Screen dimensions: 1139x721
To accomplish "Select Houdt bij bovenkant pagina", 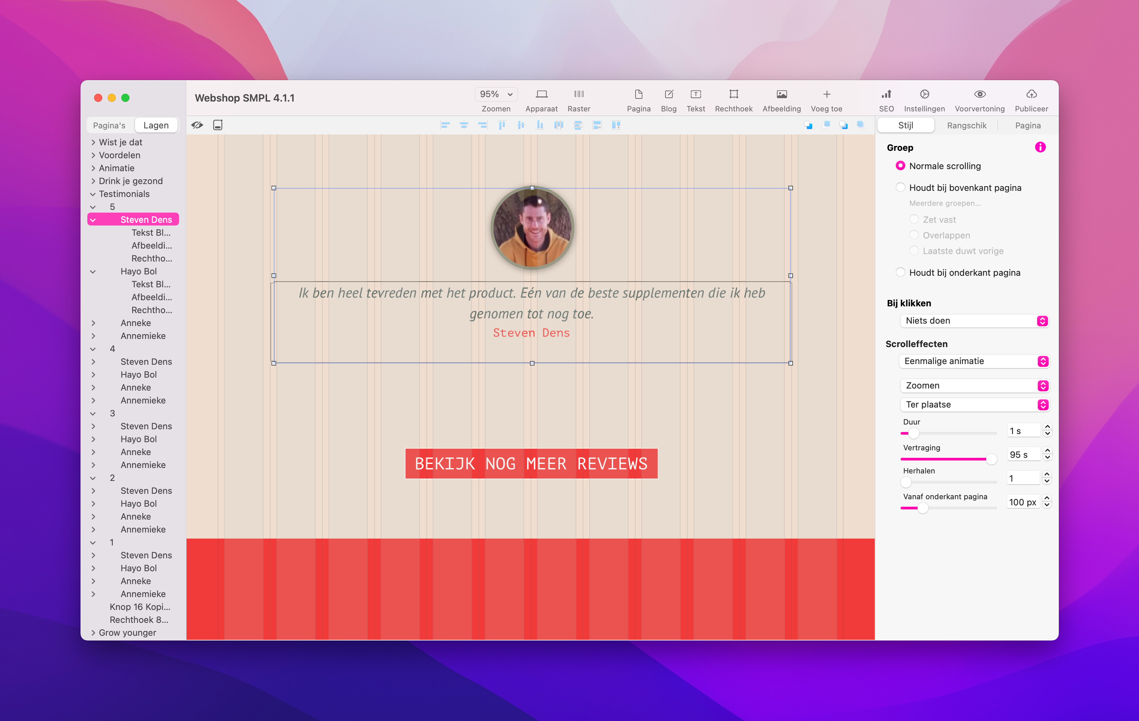I will 900,187.
